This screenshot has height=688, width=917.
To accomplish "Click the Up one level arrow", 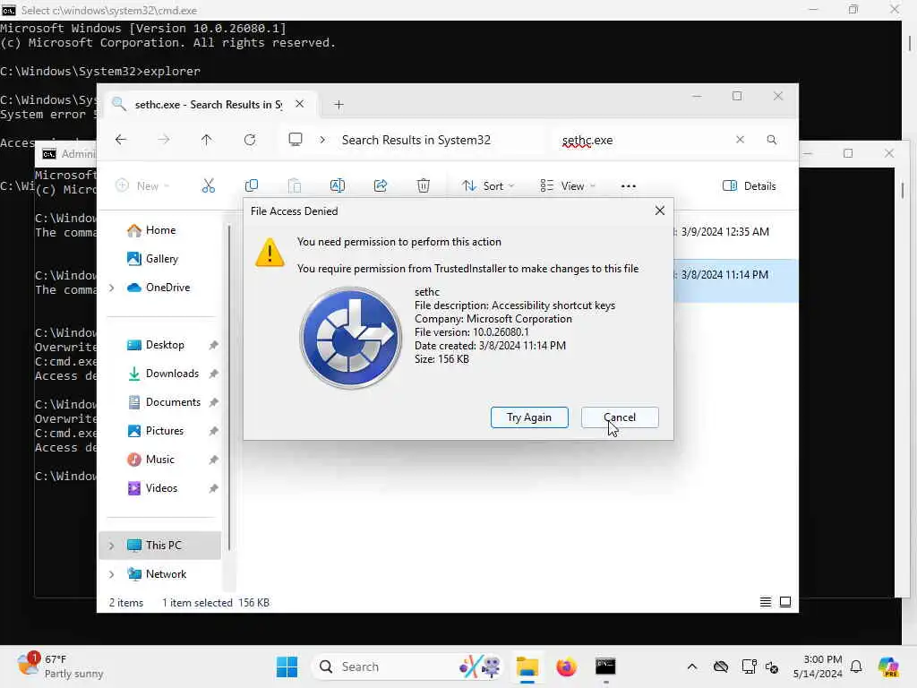I will pyautogui.click(x=207, y=140).
